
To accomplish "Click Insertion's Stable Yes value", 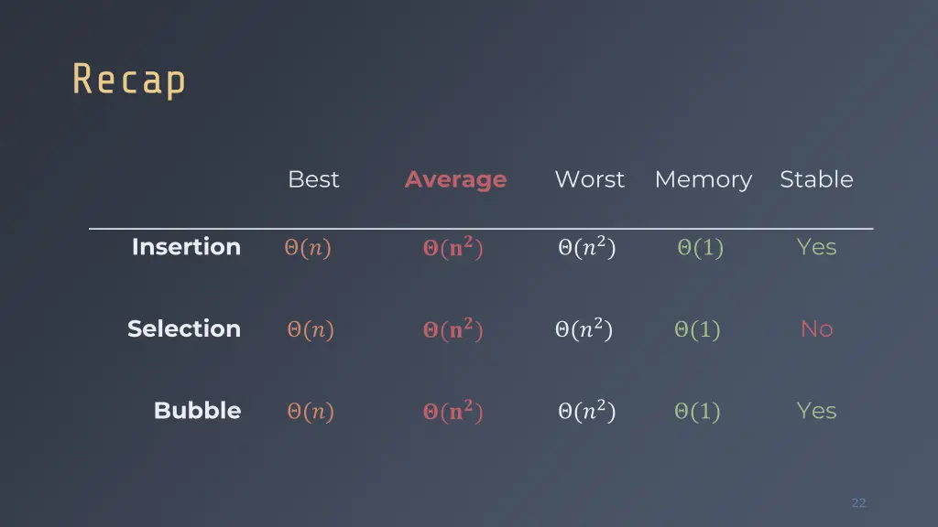I will (816, 247).
